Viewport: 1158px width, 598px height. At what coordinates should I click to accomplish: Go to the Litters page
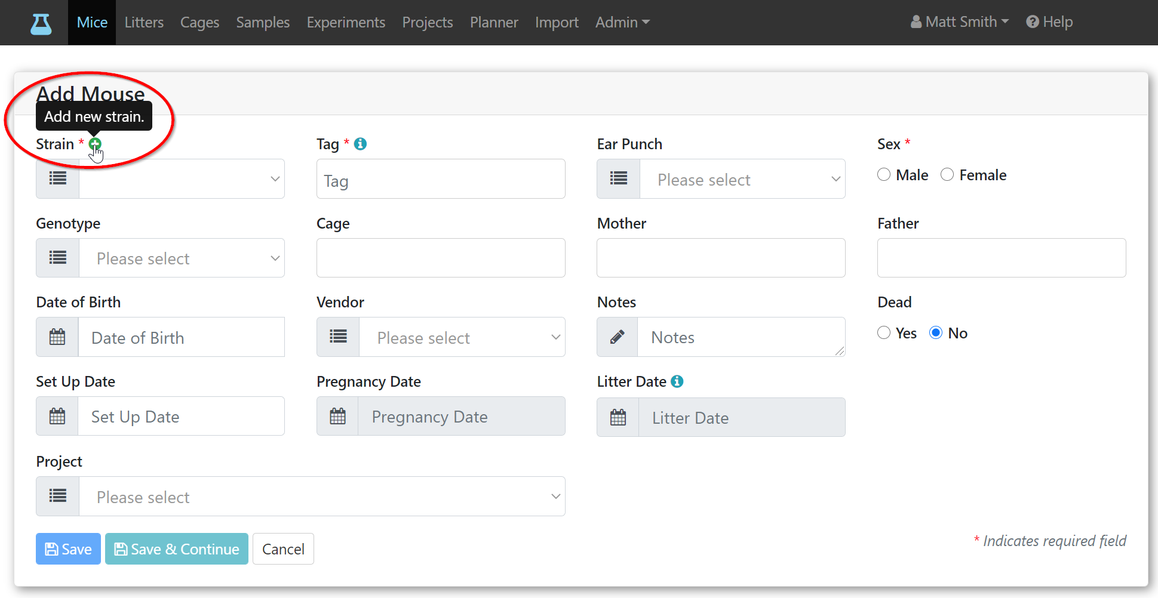pyautogui.click(x=144, y=22)
